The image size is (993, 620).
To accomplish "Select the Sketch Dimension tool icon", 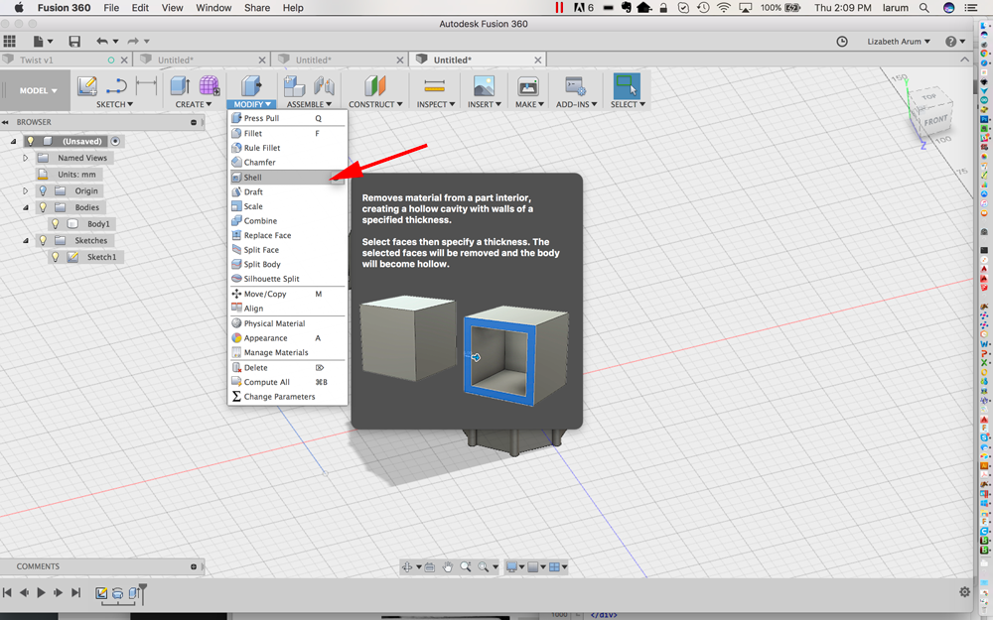I will tap(146, 86).
